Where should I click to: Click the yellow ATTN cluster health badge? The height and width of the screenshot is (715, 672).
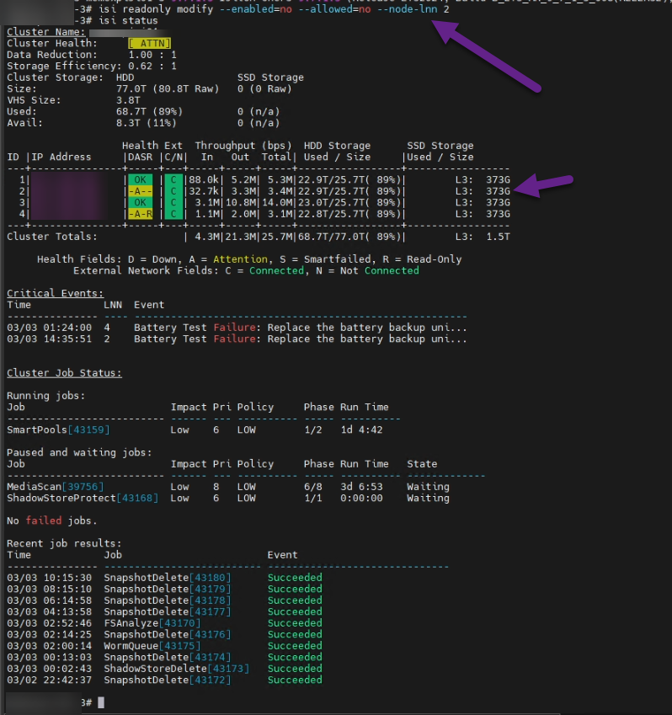pos(149,43)
